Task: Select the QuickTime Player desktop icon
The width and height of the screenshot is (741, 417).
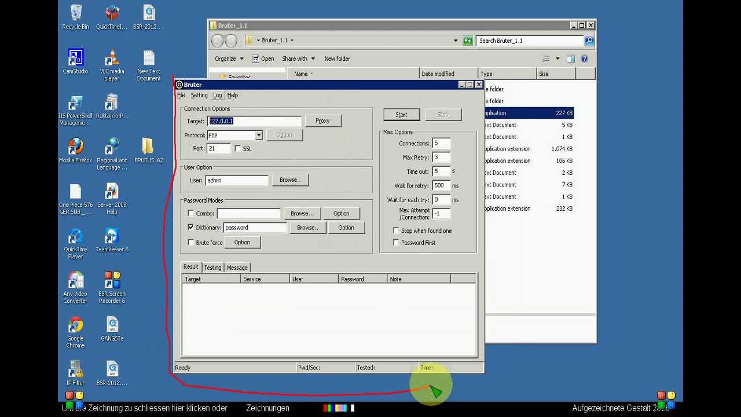Action: tap(75, 243)
